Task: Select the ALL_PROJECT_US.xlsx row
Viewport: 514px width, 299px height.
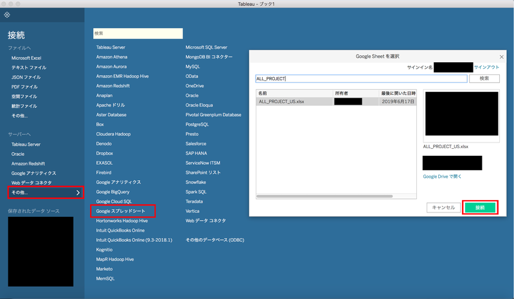Action: tap(336, 101)
